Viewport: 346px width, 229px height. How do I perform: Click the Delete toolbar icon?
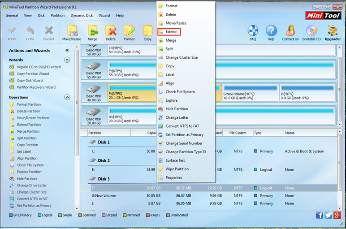[x=111, y=33]
